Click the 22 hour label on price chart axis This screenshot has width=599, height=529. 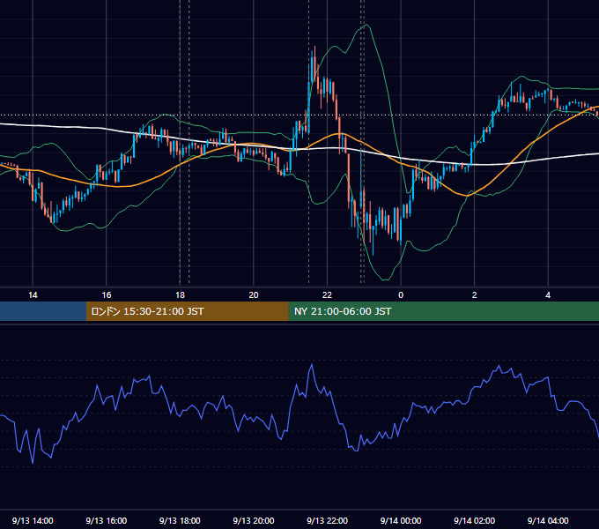click(327, 295)
